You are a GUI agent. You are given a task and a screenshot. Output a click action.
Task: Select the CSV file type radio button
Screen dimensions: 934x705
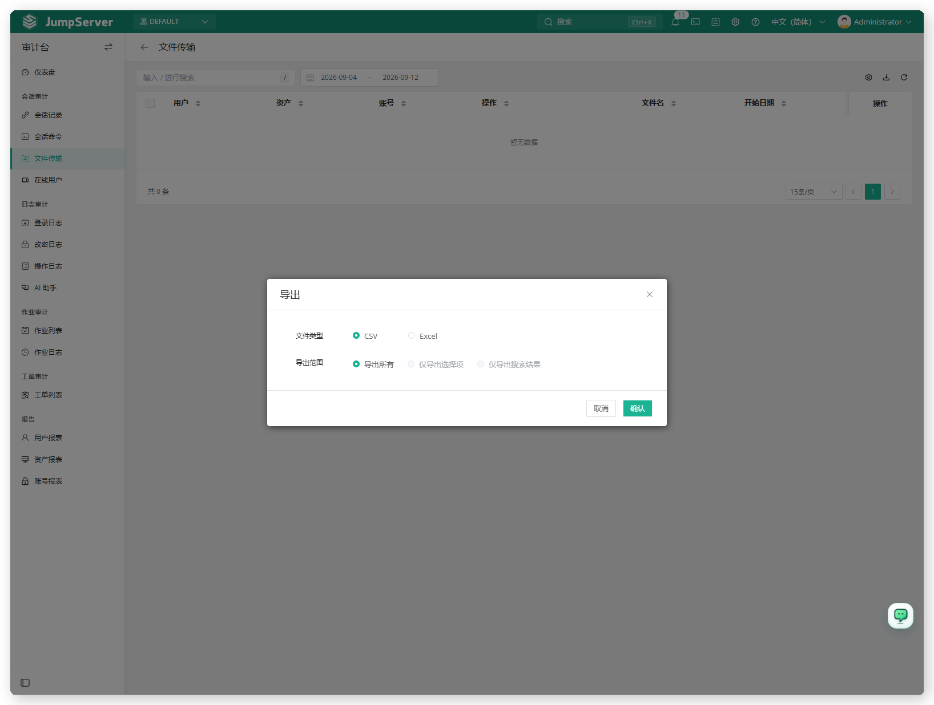pos(356,335)
